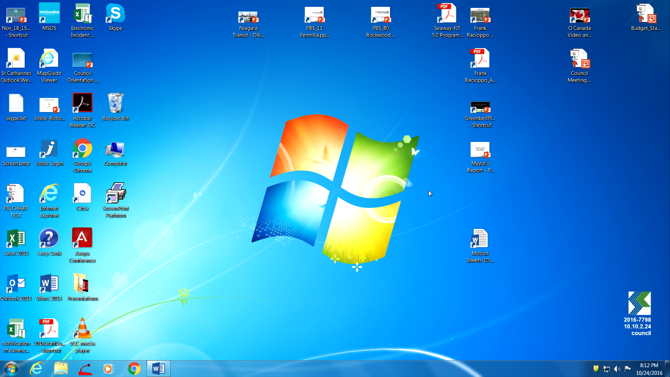Open PBS_80 Rockwood presentation
The image size is (670, 377).
pos(381,23)
